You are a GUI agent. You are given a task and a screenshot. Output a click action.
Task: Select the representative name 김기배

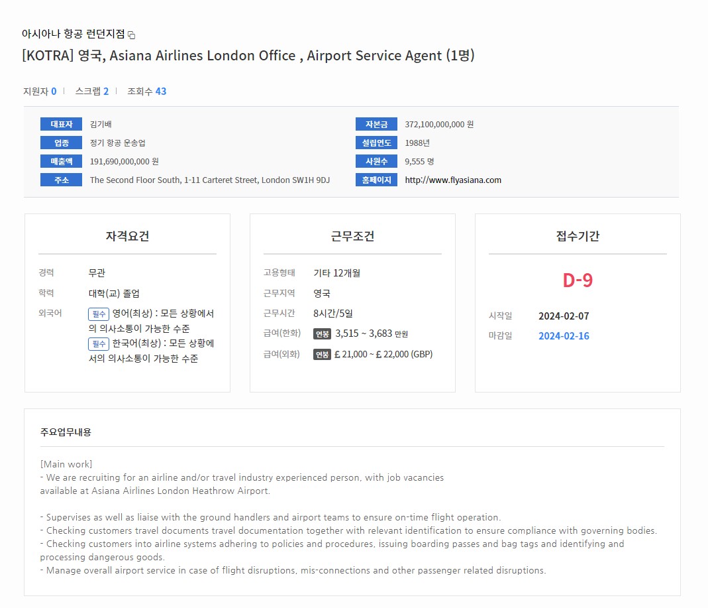click(x=101, y=124)
